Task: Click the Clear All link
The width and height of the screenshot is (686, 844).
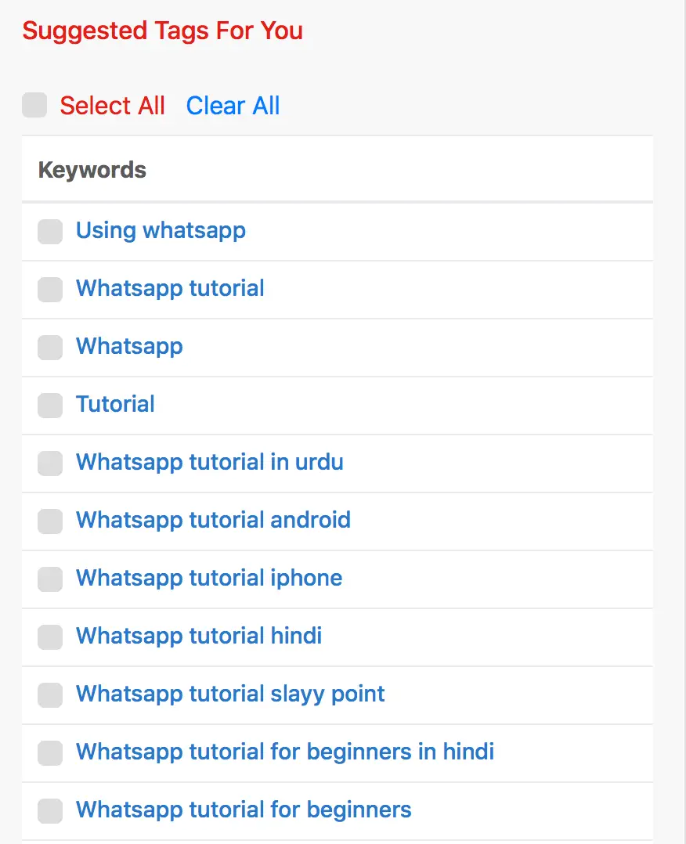Action: 233,106
